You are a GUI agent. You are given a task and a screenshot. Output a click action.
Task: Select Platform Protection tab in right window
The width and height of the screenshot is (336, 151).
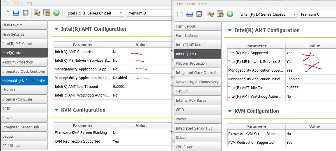pyautogui.click(x=198, y=63)
